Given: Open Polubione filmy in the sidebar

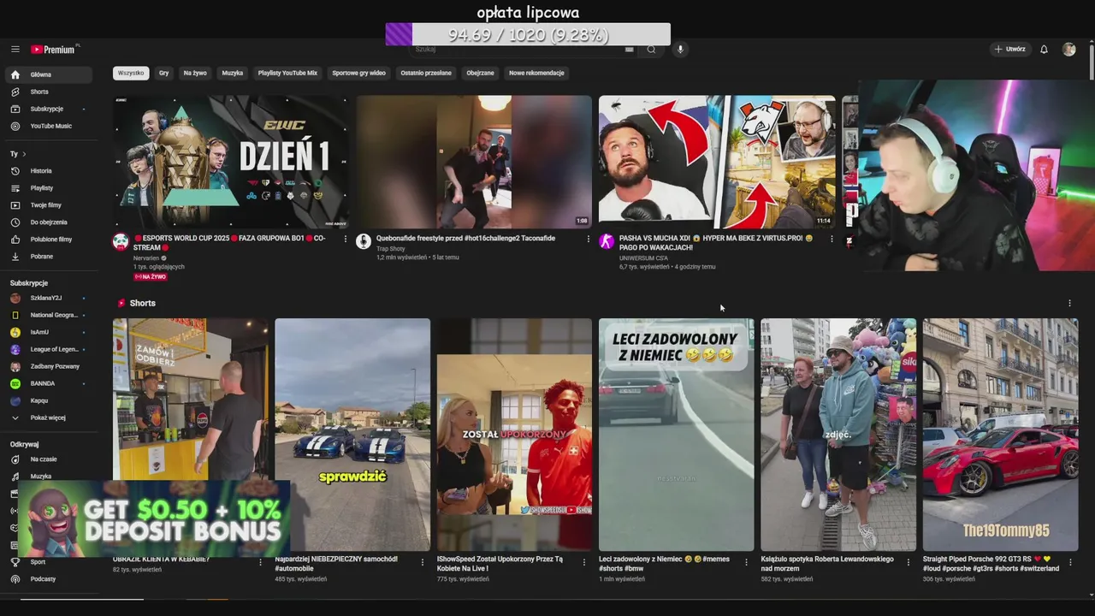Looking at the screenshot, I should tap(48, 240).
